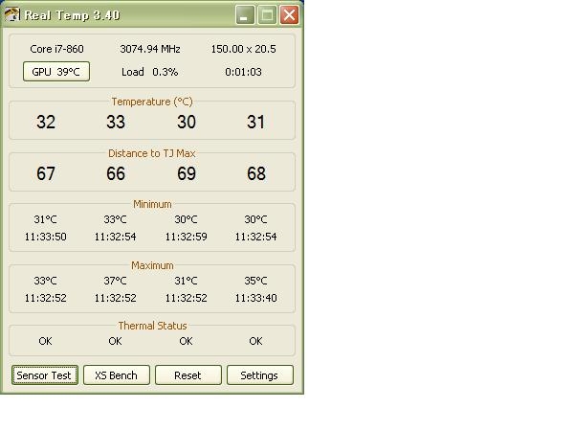Viewport: 574px width, 431px height.
Task: Click the Load 0.3% reading
Action: (150, 72)
